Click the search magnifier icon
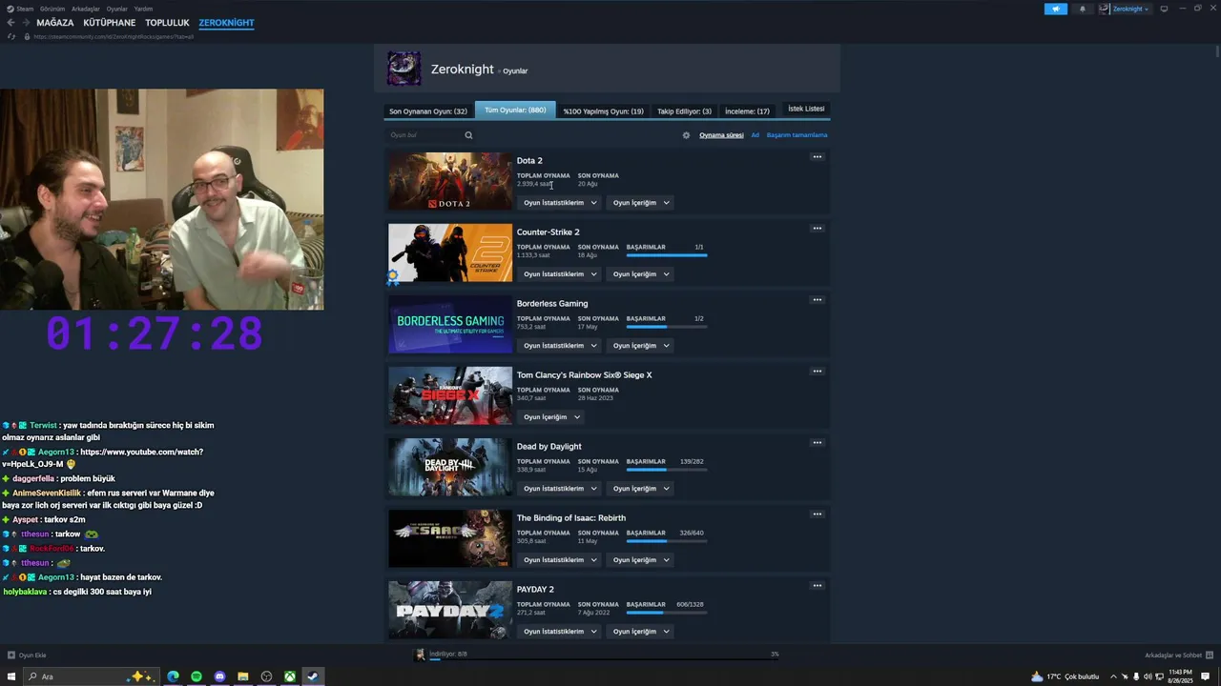 pos(468,135)
